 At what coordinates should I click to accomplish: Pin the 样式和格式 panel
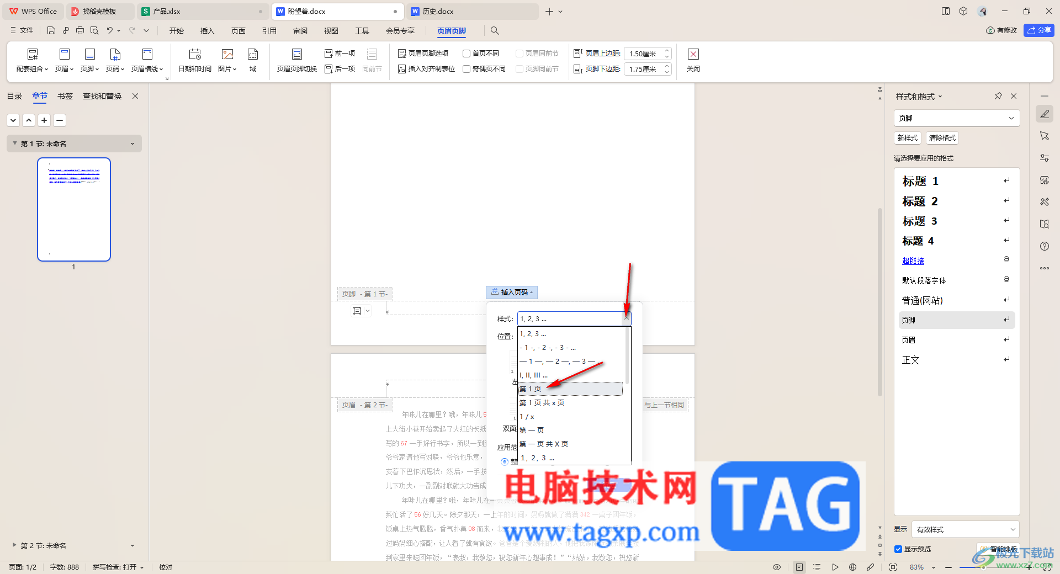coord(998,96)
